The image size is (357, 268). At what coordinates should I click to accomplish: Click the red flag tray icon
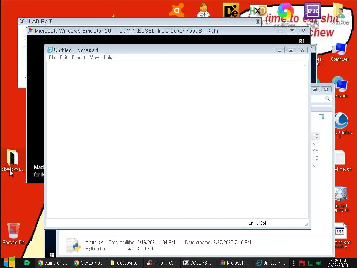click(x=302, y=263)
